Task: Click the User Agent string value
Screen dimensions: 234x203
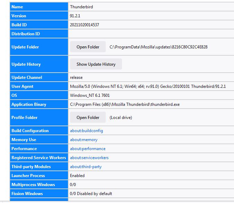Action: [x=148, y=86]
